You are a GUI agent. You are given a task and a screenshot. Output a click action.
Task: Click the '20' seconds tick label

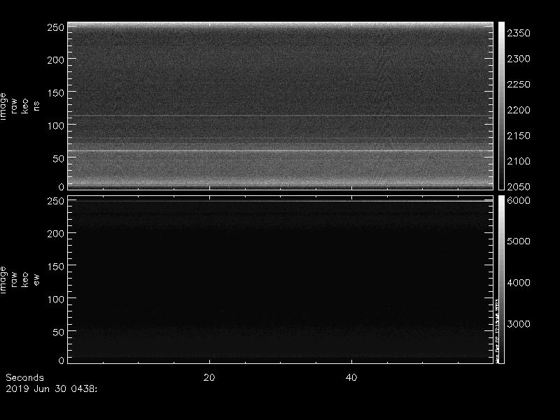coord(209,377)
